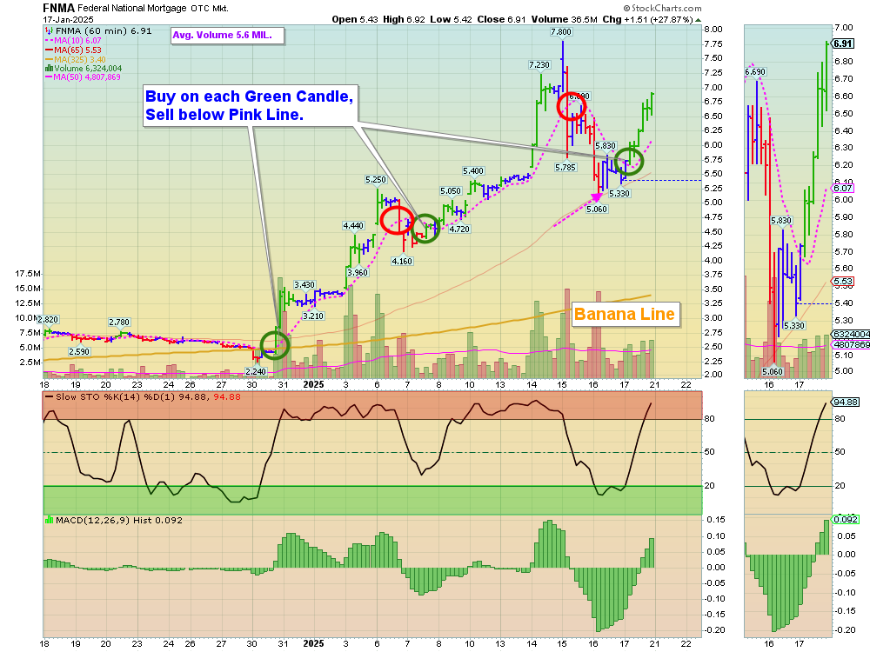Click the 94.88 stochastic tag in zoom panel

845,403
